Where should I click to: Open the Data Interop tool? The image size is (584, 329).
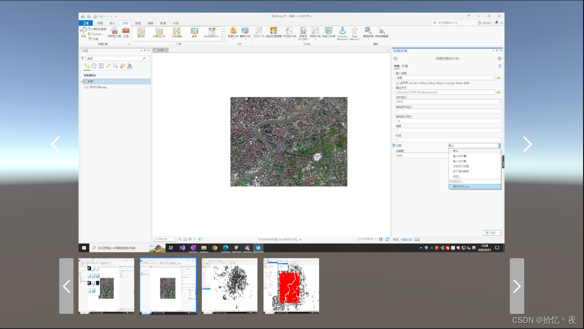[354, 33]
